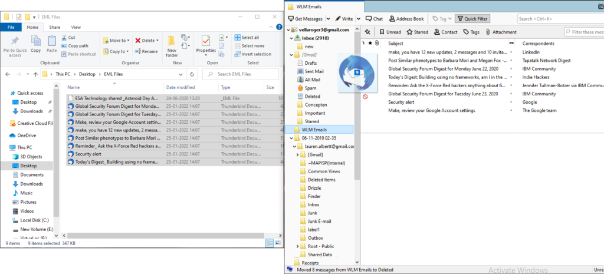The image size is (604, 274).
Task: Expand the Root - Public folder
Action: point(297,246)
